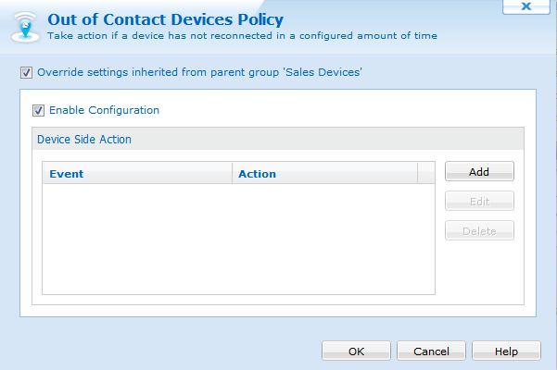557x370 pixels.
Task: Click the disabled Edit button
Action: click(x=479, y=201)
